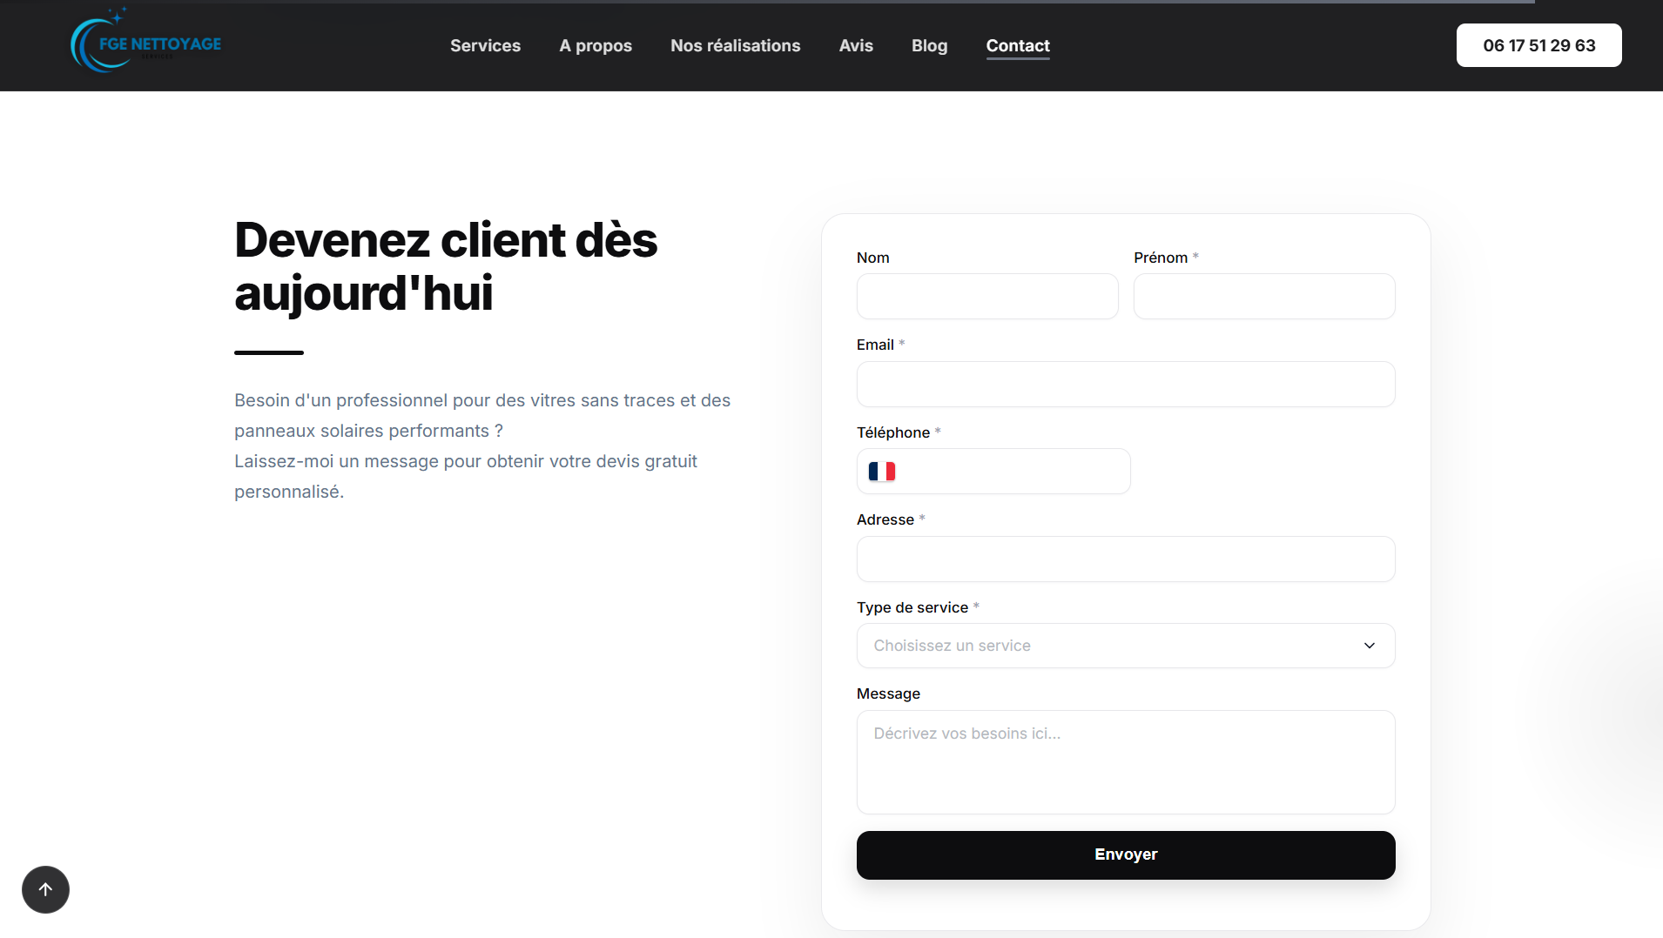Focus the Nom input field
This screenshot has width=1663, height=938.
point(987,297)
